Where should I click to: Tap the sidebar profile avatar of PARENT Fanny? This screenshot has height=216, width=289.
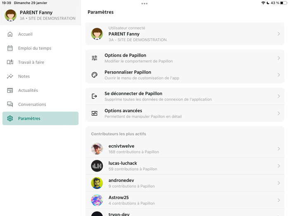click(x=10, y=15)
